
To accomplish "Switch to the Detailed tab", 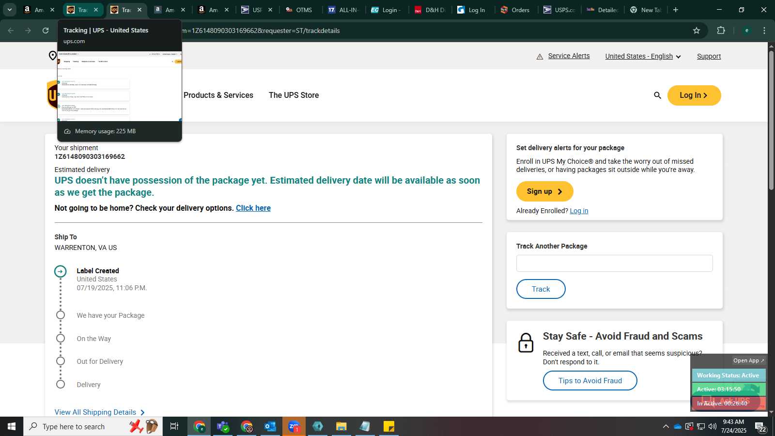I will click(x=603, y=10).
